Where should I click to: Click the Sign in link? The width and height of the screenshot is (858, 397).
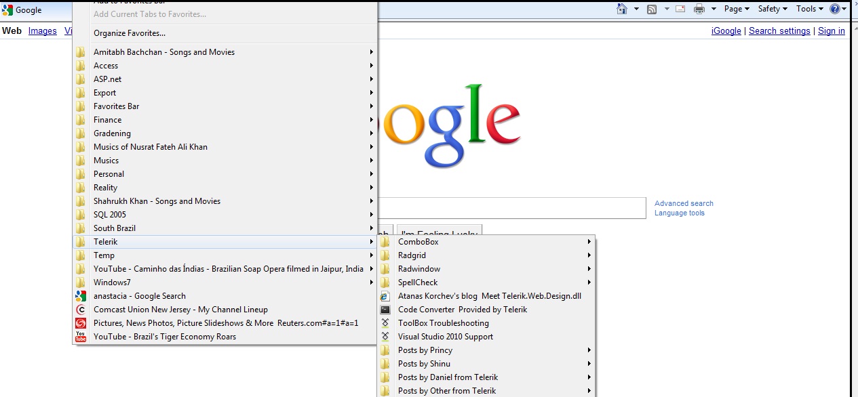[x=832, y=30]
